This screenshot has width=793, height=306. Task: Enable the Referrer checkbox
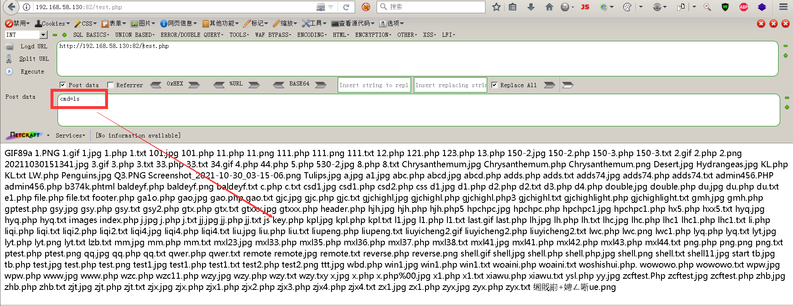click(111, 85)
